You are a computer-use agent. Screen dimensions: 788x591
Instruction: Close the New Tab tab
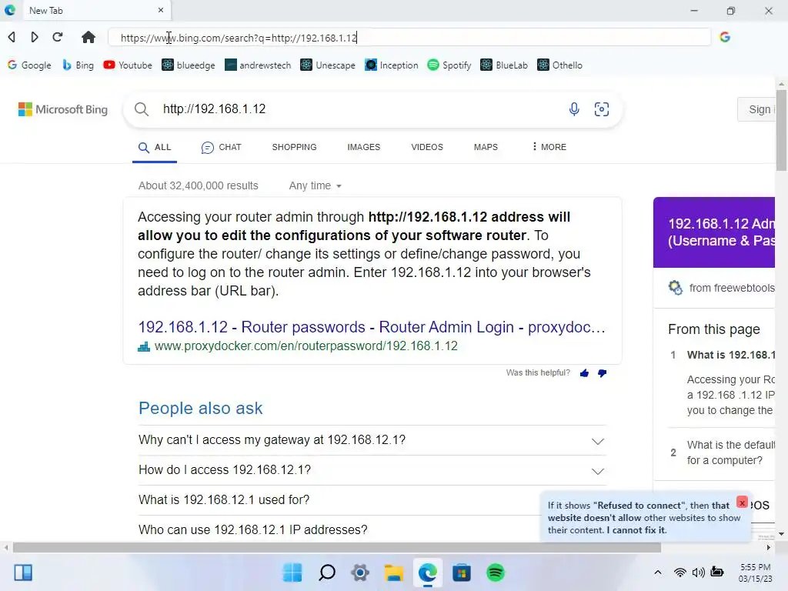[161, 10]
